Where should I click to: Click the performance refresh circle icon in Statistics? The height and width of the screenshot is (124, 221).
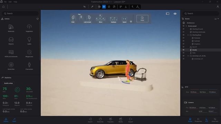17,90
